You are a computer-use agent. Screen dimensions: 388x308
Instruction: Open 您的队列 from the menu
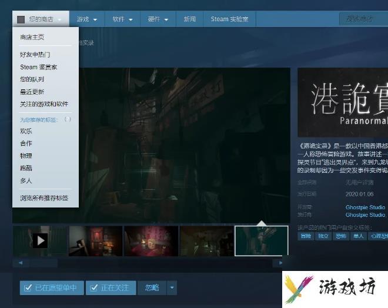click(32, 79)
